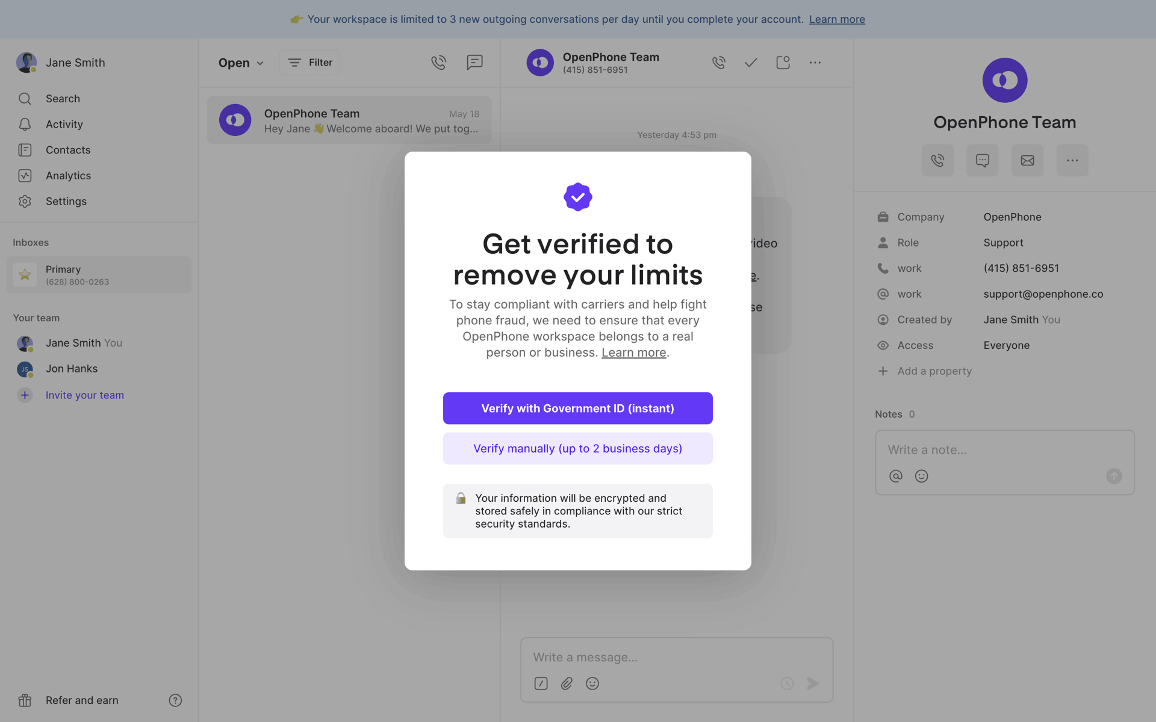This screenshot has height=722, width=1156.
Task: Click the Inboxes section heading
Action: click(x=31, y=242)
